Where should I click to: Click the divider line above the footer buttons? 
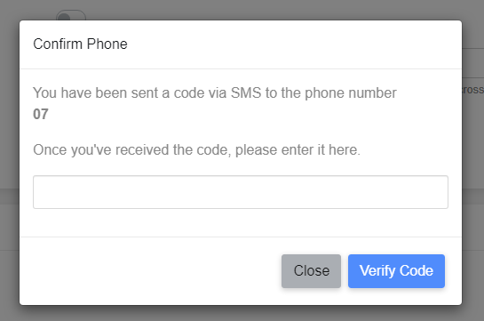[241, 237]
